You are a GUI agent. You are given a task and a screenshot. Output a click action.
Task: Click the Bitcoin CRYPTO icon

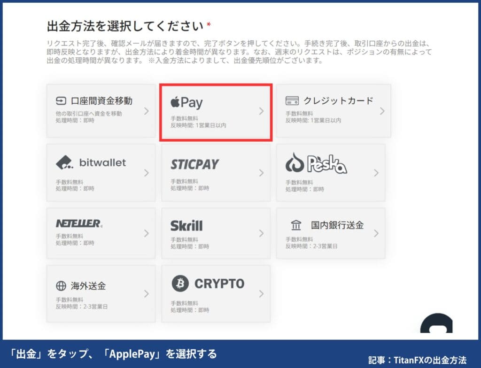pyautogui.click(x=180, y=284)
